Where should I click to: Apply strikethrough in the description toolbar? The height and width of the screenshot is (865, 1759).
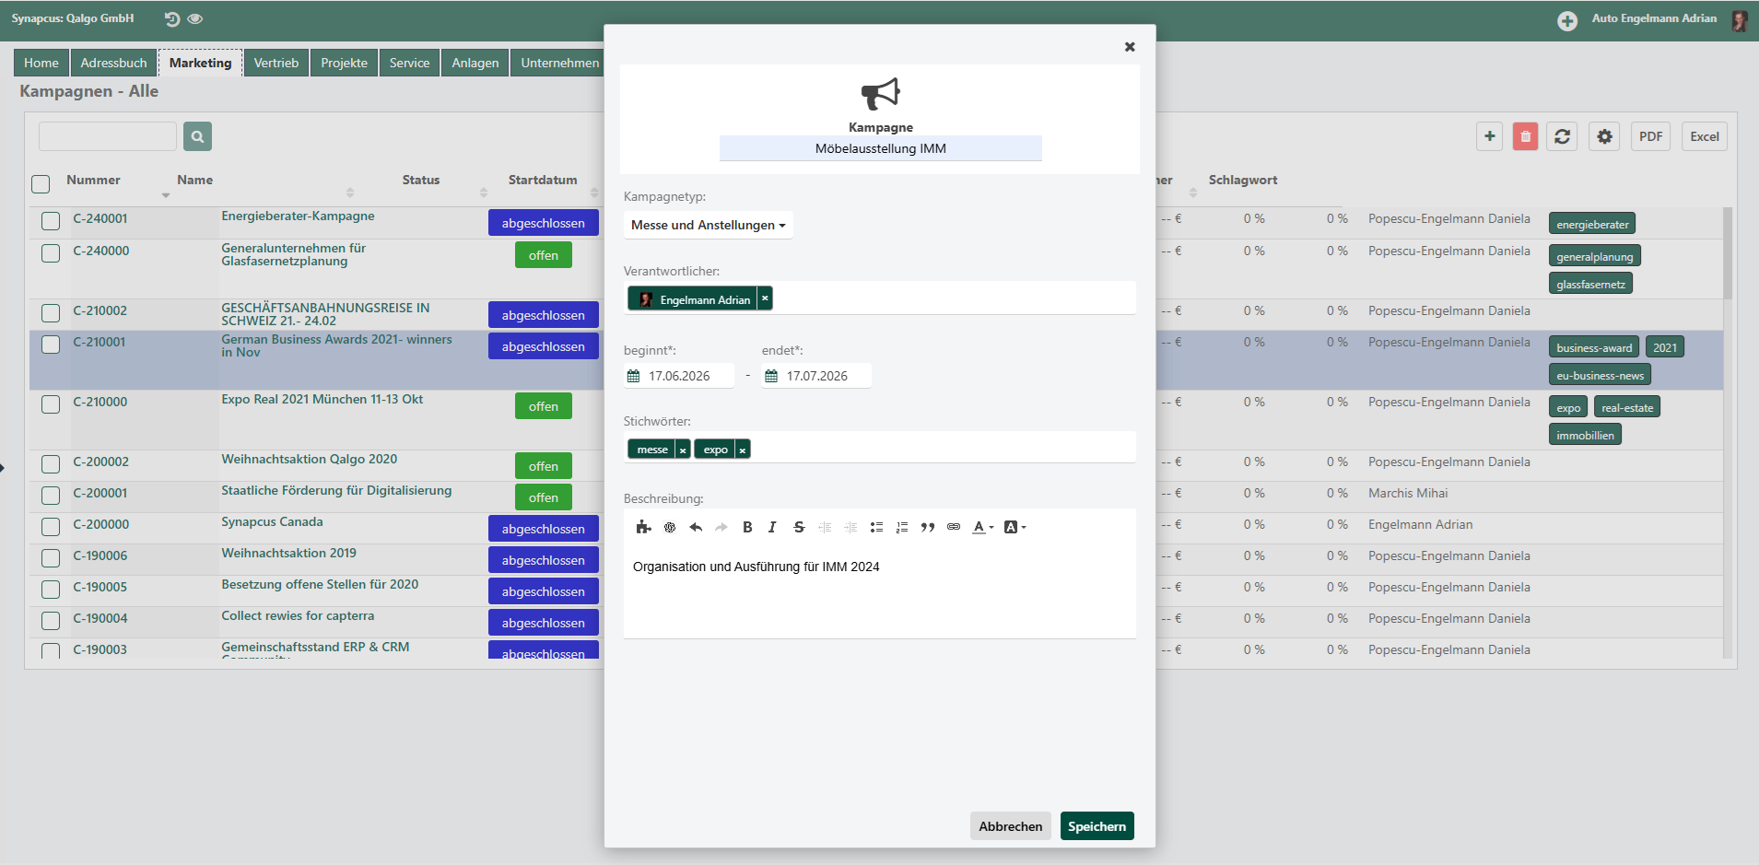point(799,527)
